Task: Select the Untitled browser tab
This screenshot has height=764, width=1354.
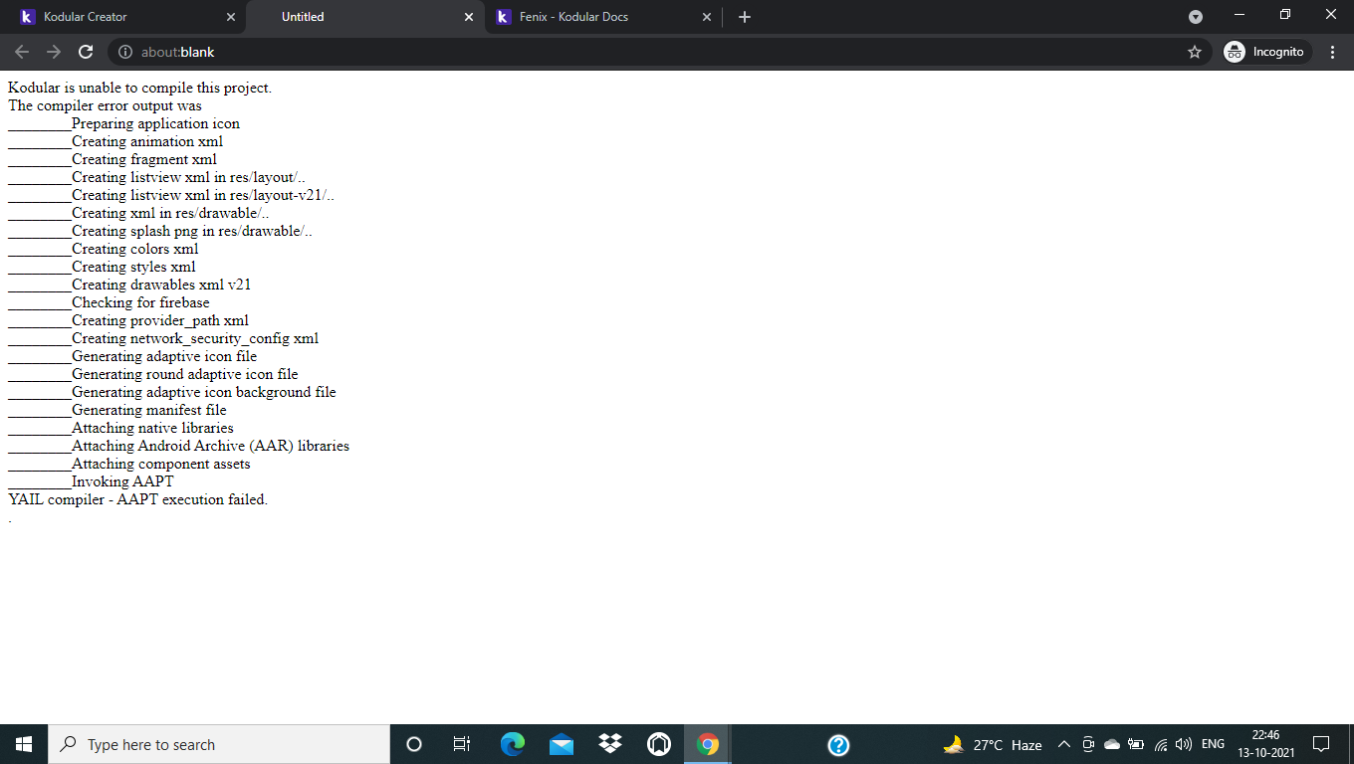Action: tap(364, 17)
